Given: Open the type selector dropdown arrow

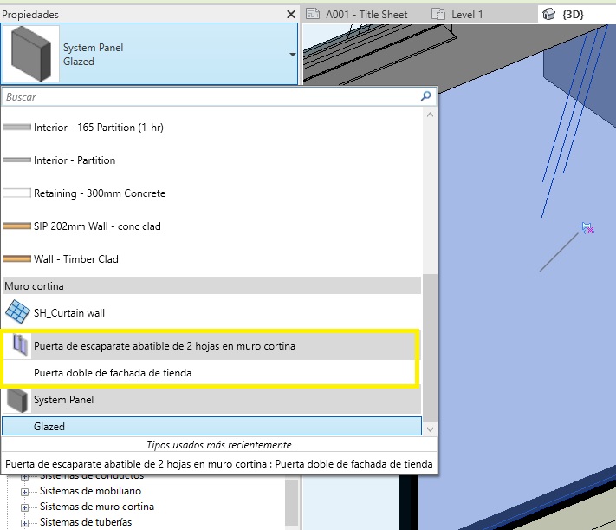Looking at the screenshot, I should [x=291, y=55].
